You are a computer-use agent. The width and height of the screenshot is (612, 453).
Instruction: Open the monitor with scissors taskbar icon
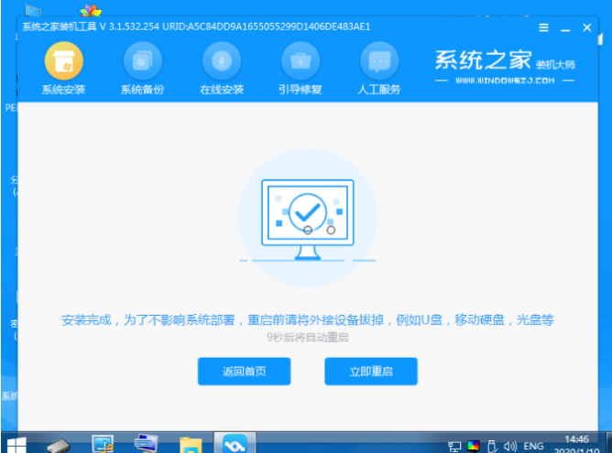pyautogui.click(x=103, y=444)
